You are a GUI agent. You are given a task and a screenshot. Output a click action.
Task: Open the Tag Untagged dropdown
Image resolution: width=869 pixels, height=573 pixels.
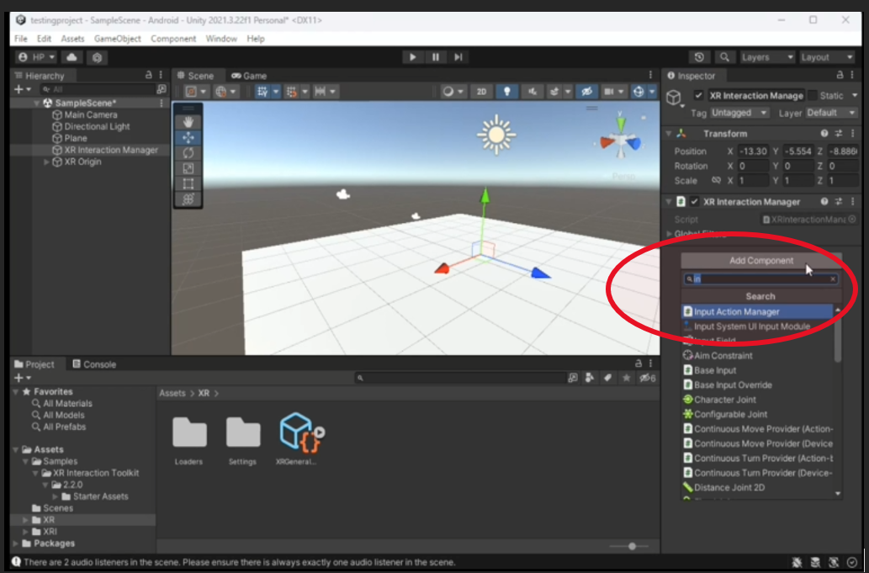click(739, 113)
